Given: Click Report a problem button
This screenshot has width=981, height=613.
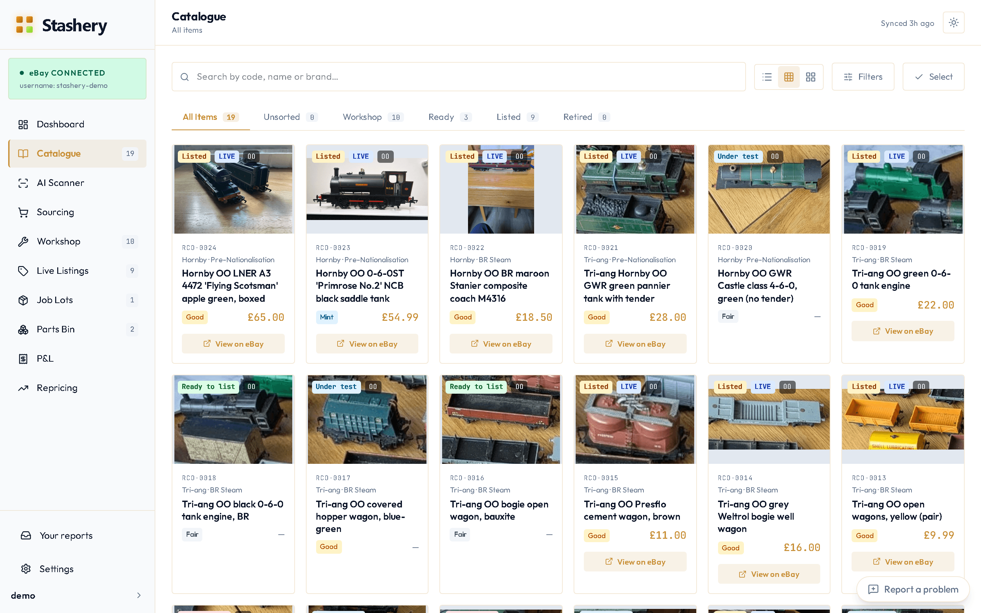Looking at the screenshot, I should 913,590.
